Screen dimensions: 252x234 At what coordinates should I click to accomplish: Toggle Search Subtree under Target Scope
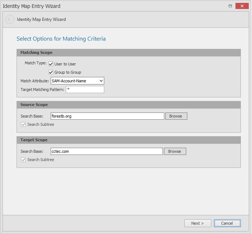click(23, 160)
